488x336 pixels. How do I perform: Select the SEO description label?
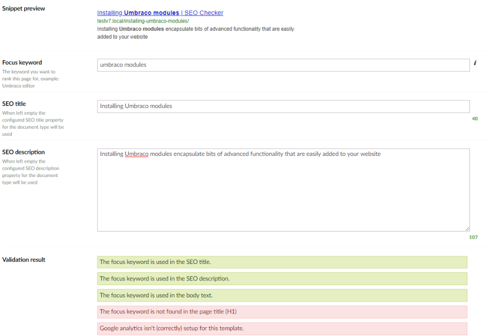[x=23, y=152]
